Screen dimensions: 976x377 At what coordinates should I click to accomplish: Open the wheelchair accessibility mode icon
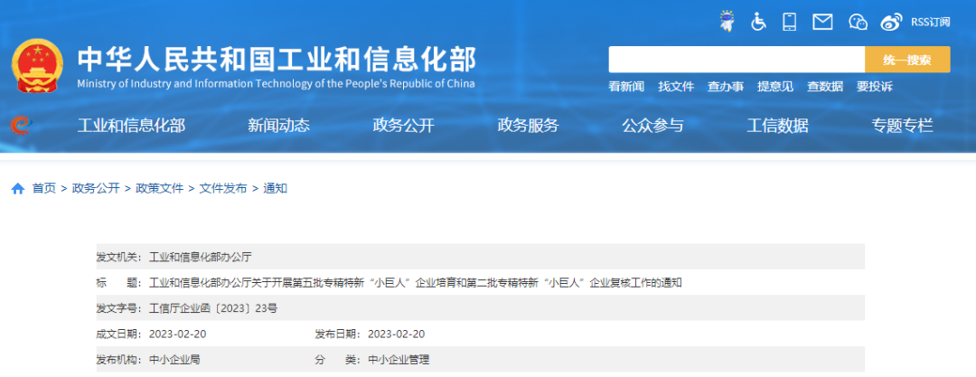(x=758, y=22)
